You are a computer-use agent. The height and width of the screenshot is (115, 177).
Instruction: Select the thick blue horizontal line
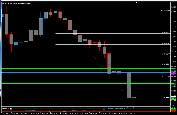[x=86, y=72]
